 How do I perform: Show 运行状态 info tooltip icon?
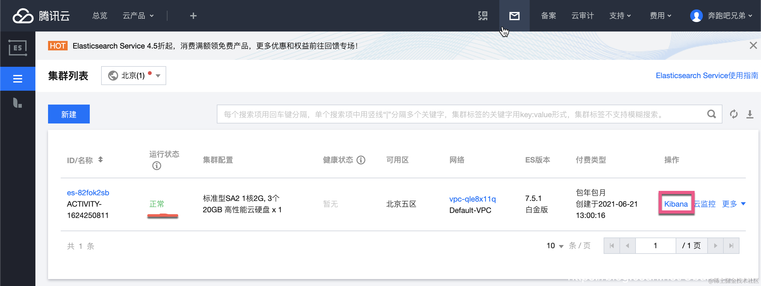(x=157, y=166)
